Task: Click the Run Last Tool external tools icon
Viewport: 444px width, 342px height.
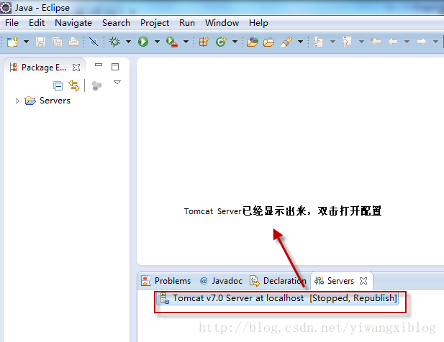Action: pyautogui.click(x=172, y=42)
